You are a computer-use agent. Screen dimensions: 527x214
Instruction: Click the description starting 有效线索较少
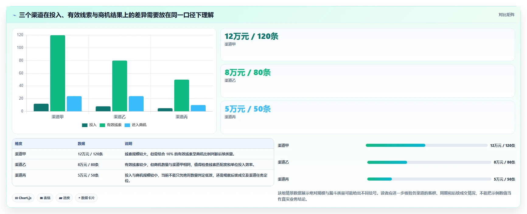(190, 165)
